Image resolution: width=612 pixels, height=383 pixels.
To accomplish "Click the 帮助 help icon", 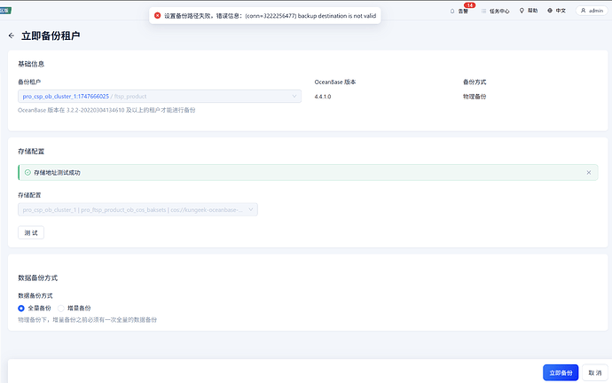I will tap(522, 11).
